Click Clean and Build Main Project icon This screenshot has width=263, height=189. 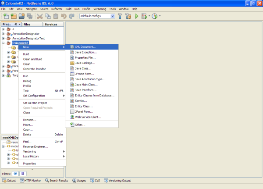tap(128, 16)
